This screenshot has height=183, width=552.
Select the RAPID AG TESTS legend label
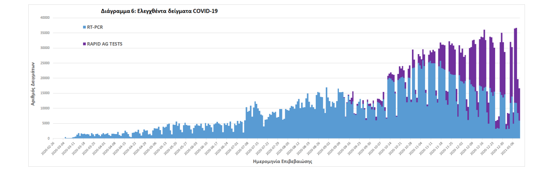[x=105, y=44]
